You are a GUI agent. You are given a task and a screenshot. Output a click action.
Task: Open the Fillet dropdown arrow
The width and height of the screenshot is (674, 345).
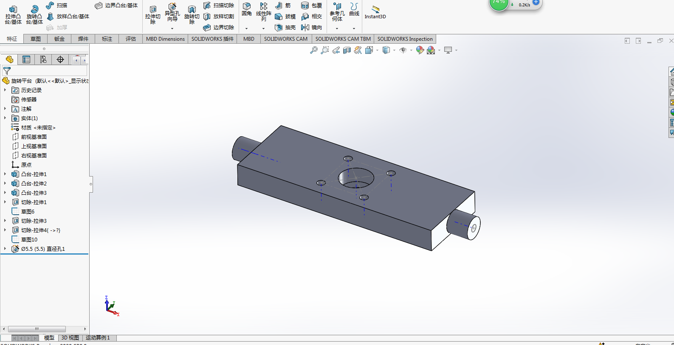246,28
